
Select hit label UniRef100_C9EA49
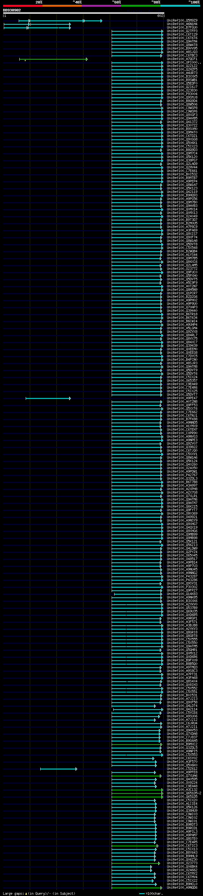coord(182,384)
